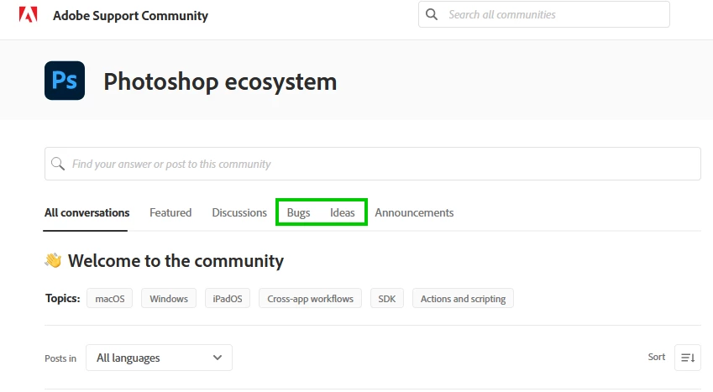The width and height of the screenshot is (713, 392).
Task: Filter by macOS topic
Action: tap(109, 298)
